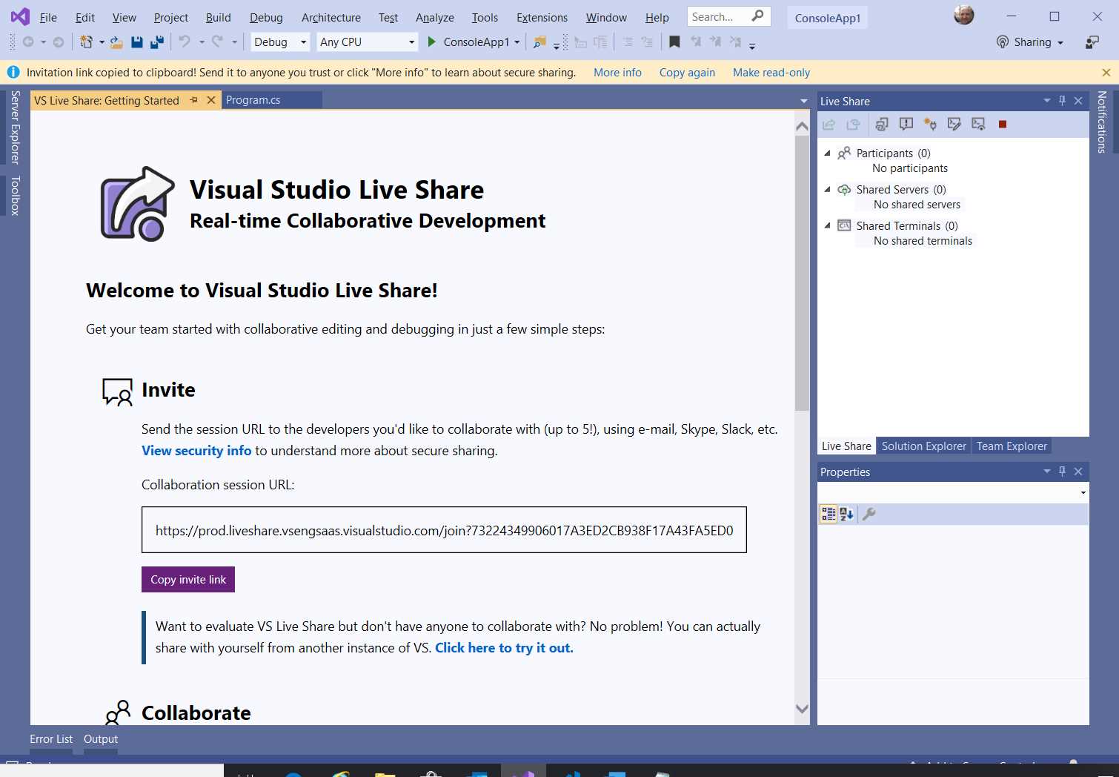Screen dimensions: 1119x777
Task: Report a problem with Live Share
Action: (x=906, y=124)
